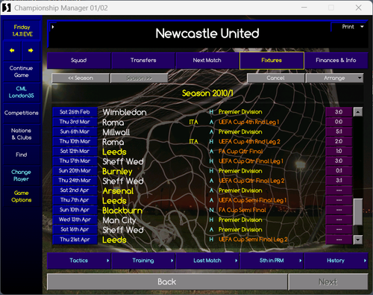Image resolution: width=373 pixels, height=295 pixels.
Task: Expand the History menu arrow
Action: coord(365,261)
